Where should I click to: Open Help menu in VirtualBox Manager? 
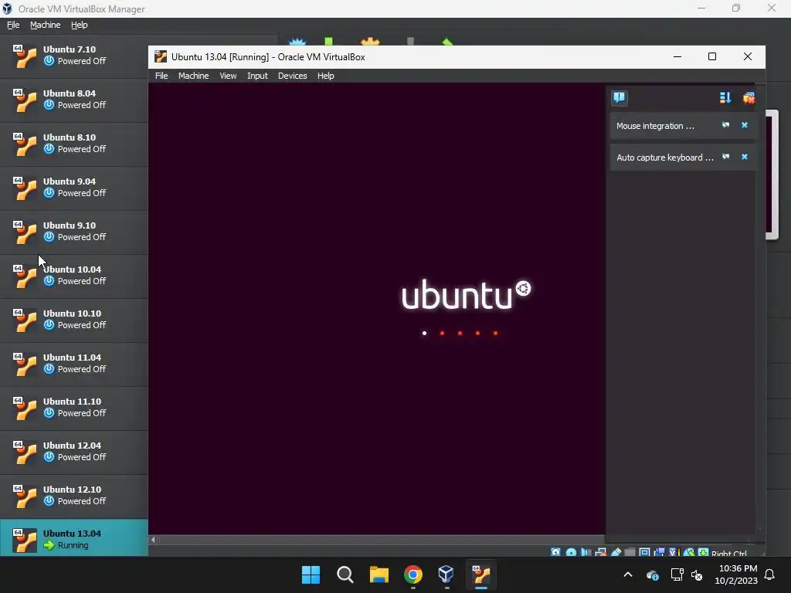tap(80, 25)
